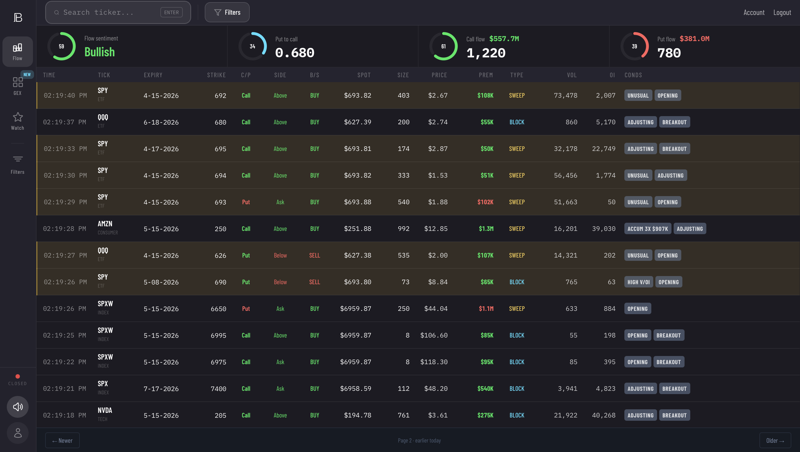Click the UNUSUAL tag on the SPY 692 row

click(x=638, y=95)
